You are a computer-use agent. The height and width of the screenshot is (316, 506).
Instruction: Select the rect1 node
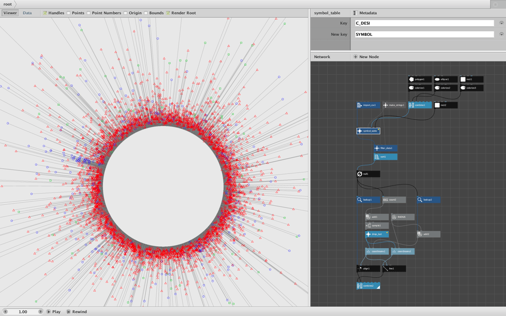pos(472,79)
